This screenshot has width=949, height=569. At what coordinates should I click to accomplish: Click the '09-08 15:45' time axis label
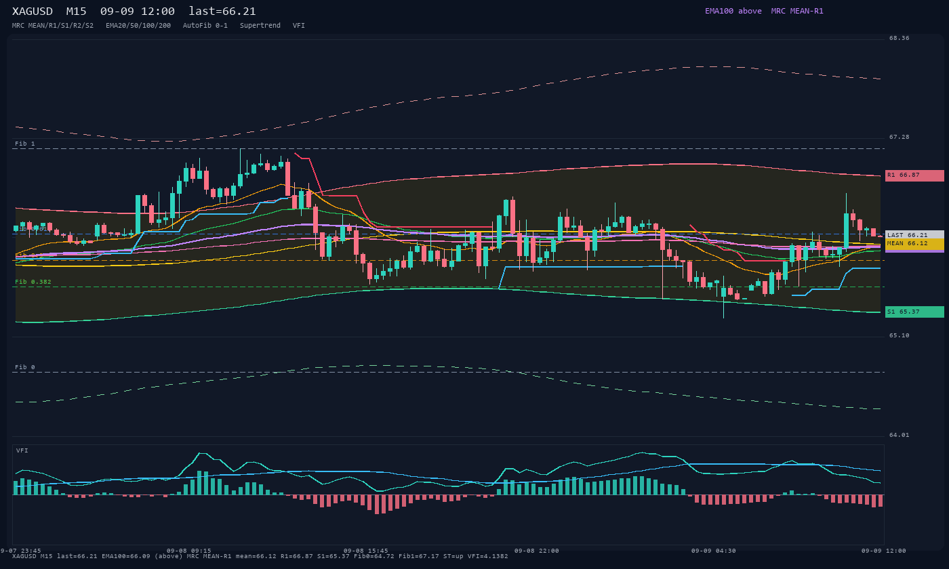(x=366, y=551)
